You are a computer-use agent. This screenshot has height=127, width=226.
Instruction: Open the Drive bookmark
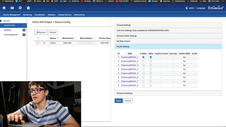coord(37,1)
